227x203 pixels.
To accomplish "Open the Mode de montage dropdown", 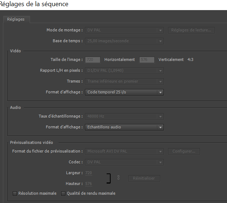I will point(124,30).
